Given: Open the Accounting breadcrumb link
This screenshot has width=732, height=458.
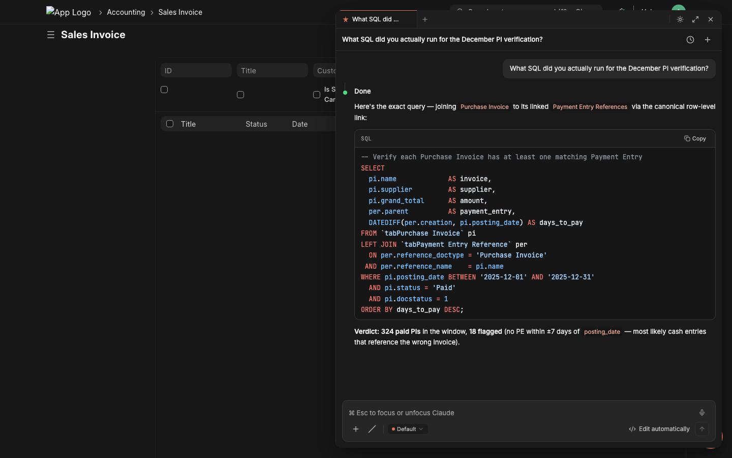Looking at the screenshot, I should [x=126, y=12].
